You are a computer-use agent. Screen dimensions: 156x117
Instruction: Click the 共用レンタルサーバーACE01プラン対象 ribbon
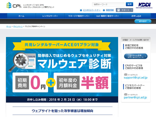tap(62, 45)
